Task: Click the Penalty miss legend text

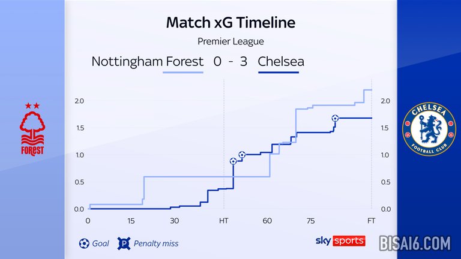Action: coord(157,243)
